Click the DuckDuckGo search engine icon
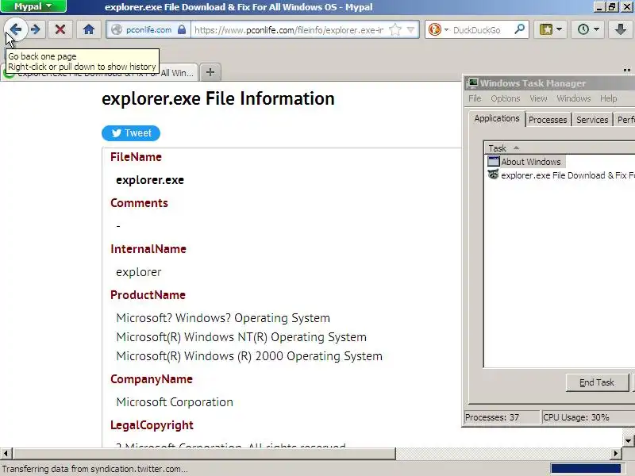The width and height of the screenshot is (635, 476). click(435, 29)
